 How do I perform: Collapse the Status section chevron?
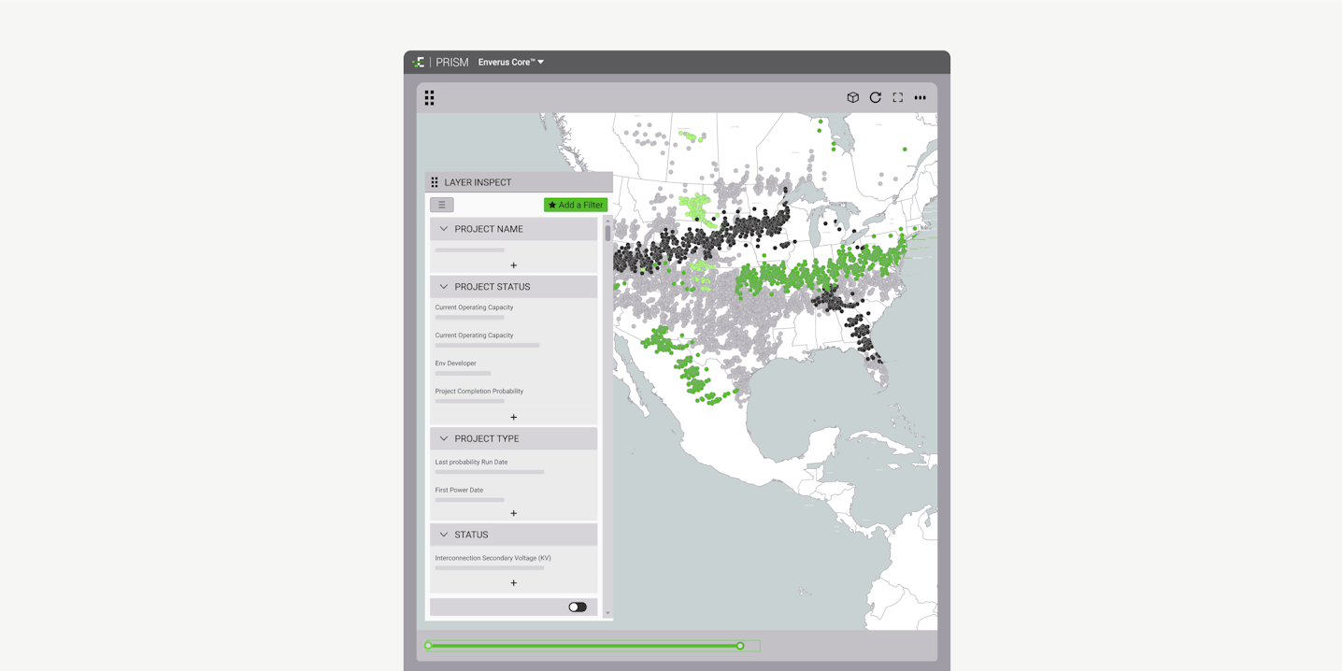coord(444,535)
